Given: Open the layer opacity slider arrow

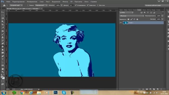Looking at the screenshot, I should (162, 16).
